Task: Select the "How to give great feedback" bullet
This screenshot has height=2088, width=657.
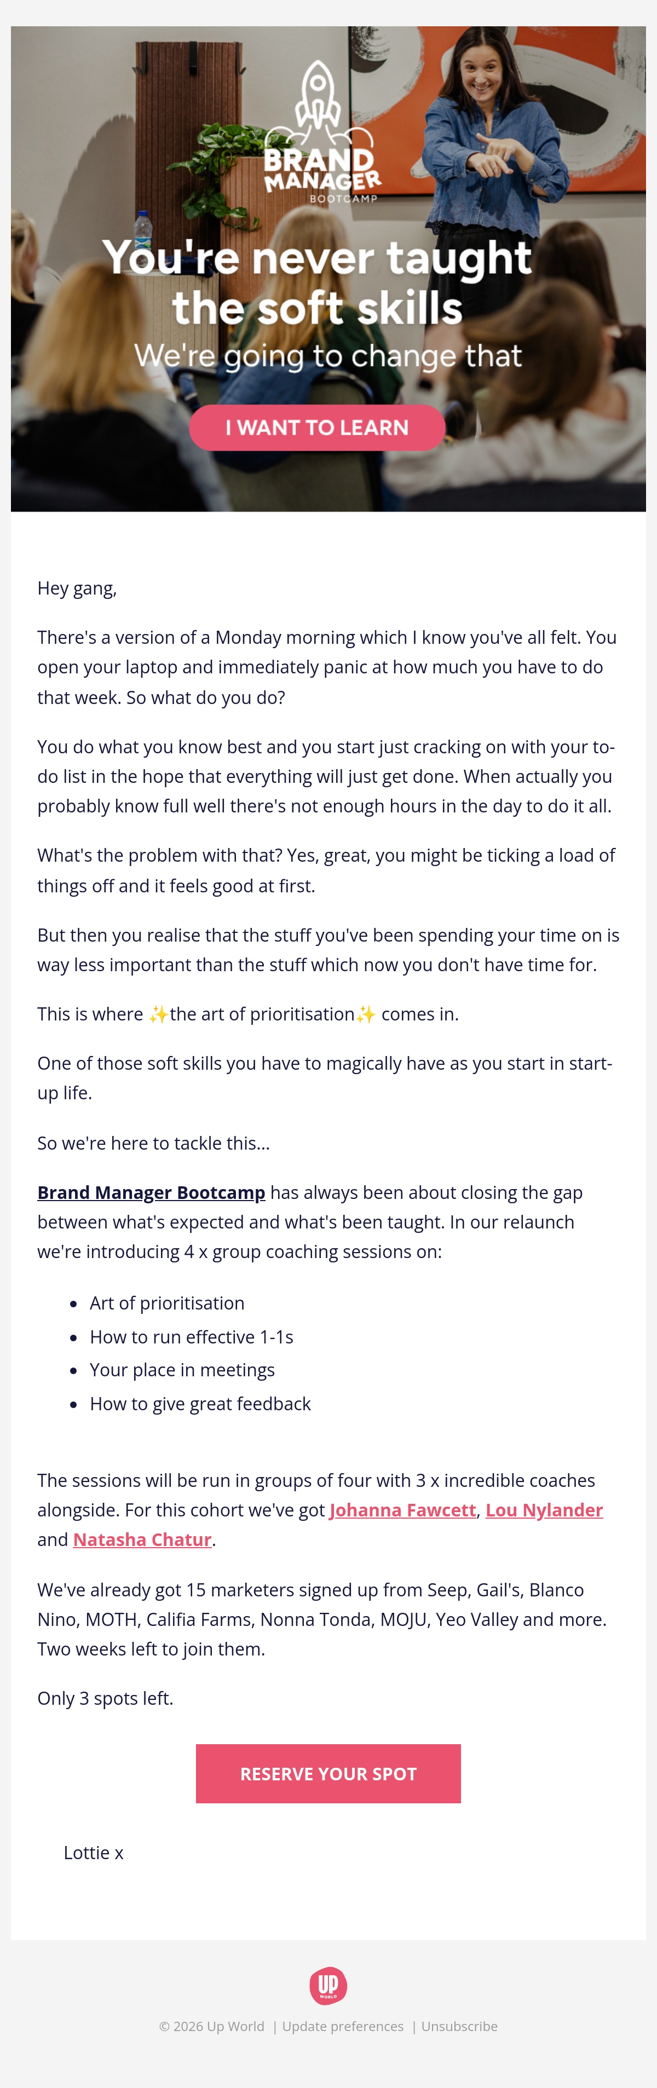Action: pos(200,1403)
